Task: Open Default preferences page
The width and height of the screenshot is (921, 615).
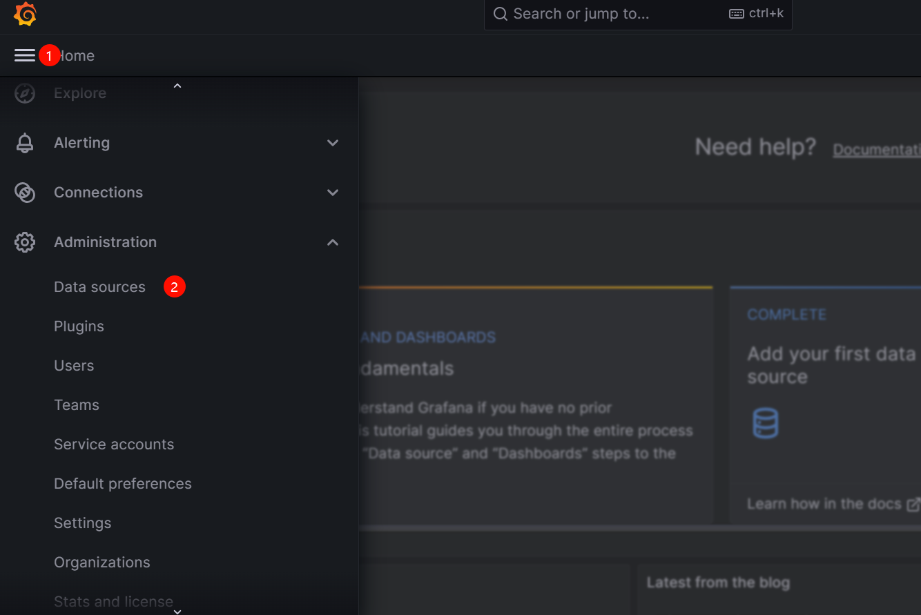Action: click(123, 484)
